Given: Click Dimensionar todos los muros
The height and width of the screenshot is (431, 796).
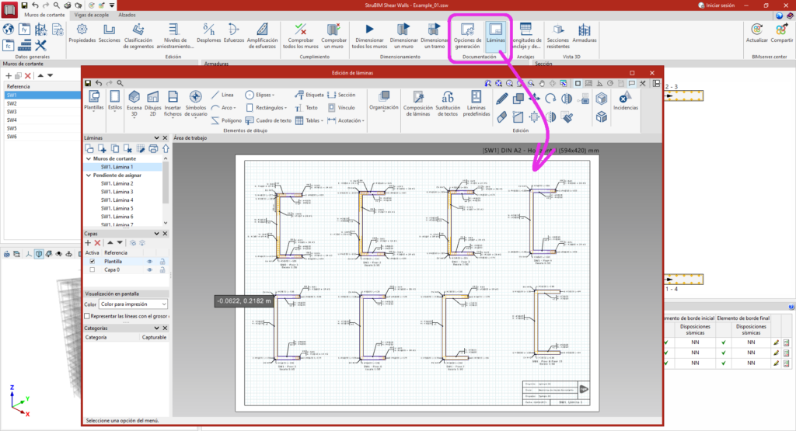Looking at the screenshot, I should [369, 36].
